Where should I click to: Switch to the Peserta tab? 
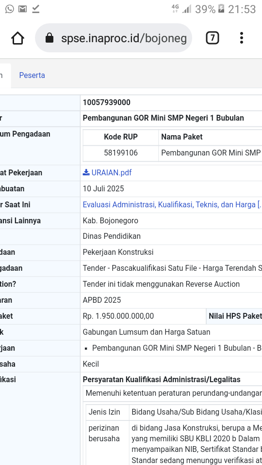32,76
